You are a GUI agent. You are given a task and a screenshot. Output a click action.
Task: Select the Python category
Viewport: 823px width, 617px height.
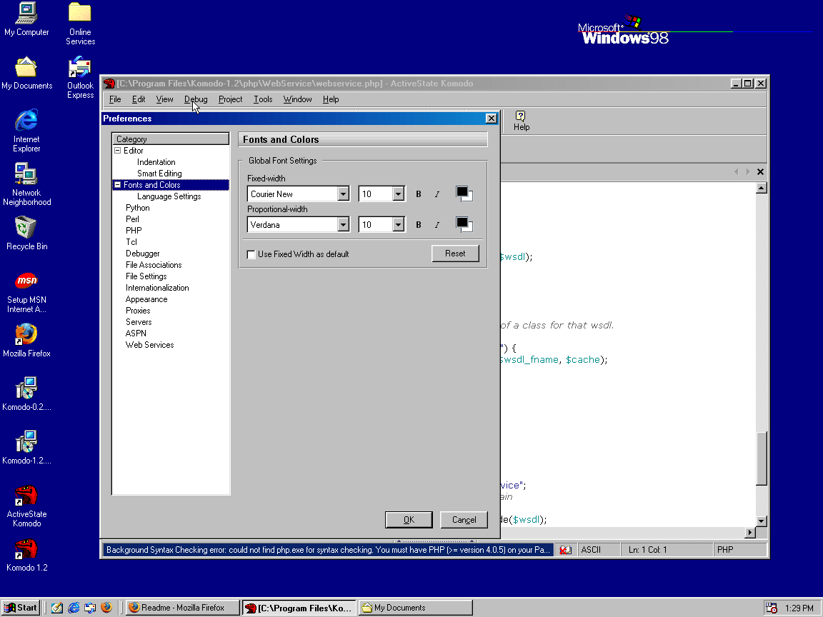point(137,208)
